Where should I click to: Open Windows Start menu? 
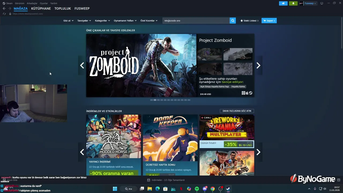(x=115, y=189)
